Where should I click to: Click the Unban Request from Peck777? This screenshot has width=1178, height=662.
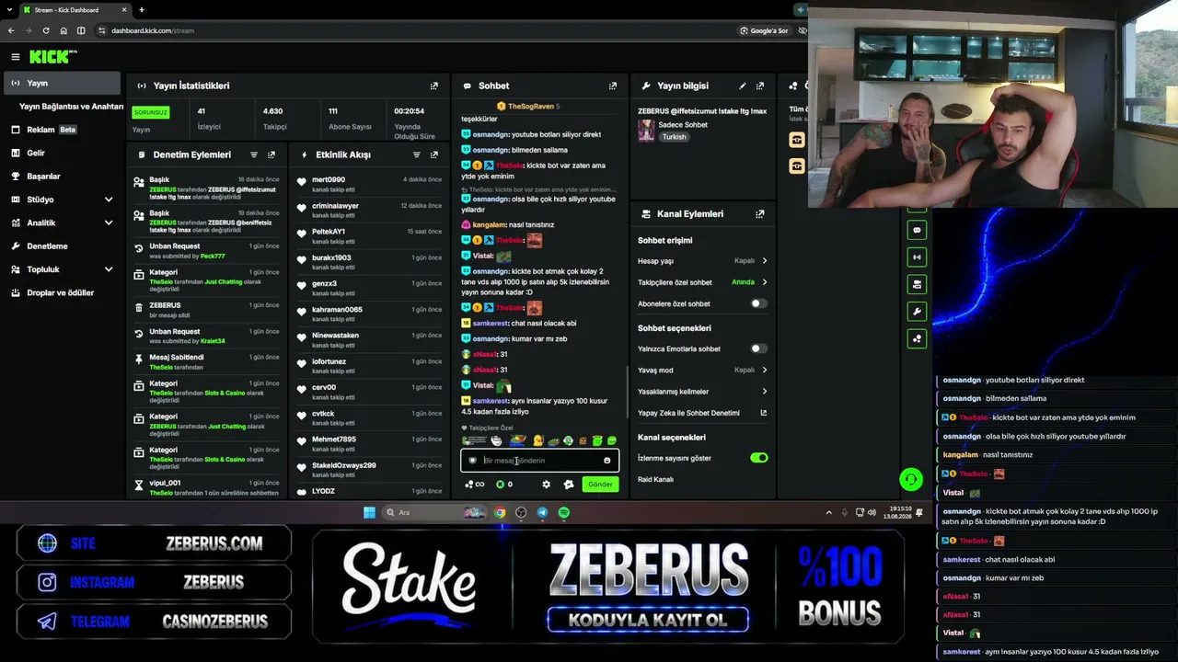(207, 251)
